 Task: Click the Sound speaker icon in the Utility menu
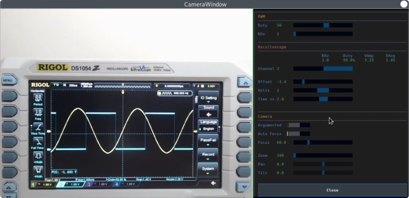pyautogui.click(x=208, y=114)
